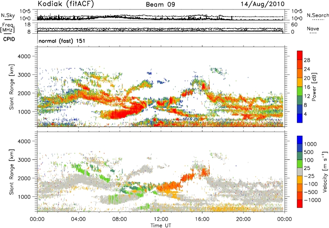
Task: Pick the yellow-orange 16–20 dB power swatch
Action: 300,82
